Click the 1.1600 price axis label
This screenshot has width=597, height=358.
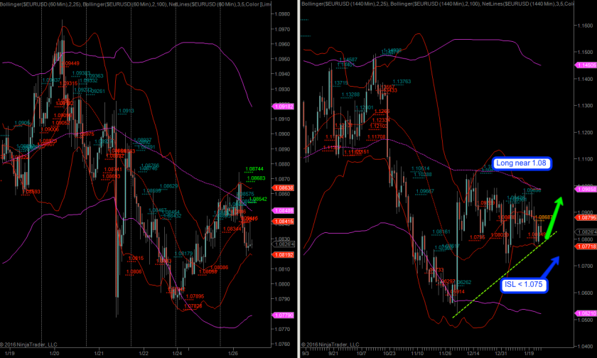click(x=585, y=26)
